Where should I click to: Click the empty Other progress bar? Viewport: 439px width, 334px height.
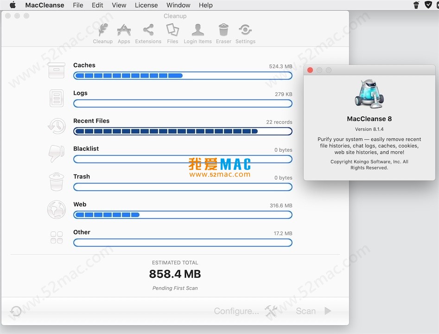pyautogui.click(x=183, y=243)
